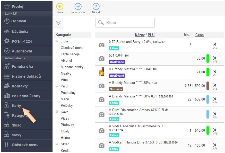Expand the Pivo category node
This screenshot has height=153, width=225.
point(57,86)
